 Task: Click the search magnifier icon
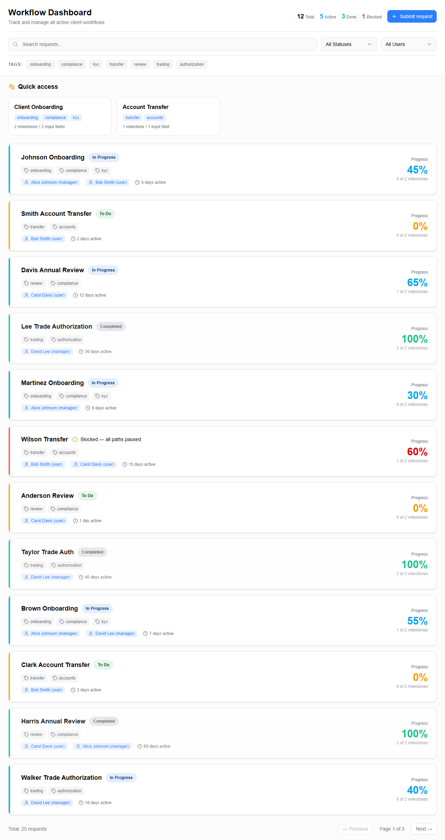tap(15, 44)
